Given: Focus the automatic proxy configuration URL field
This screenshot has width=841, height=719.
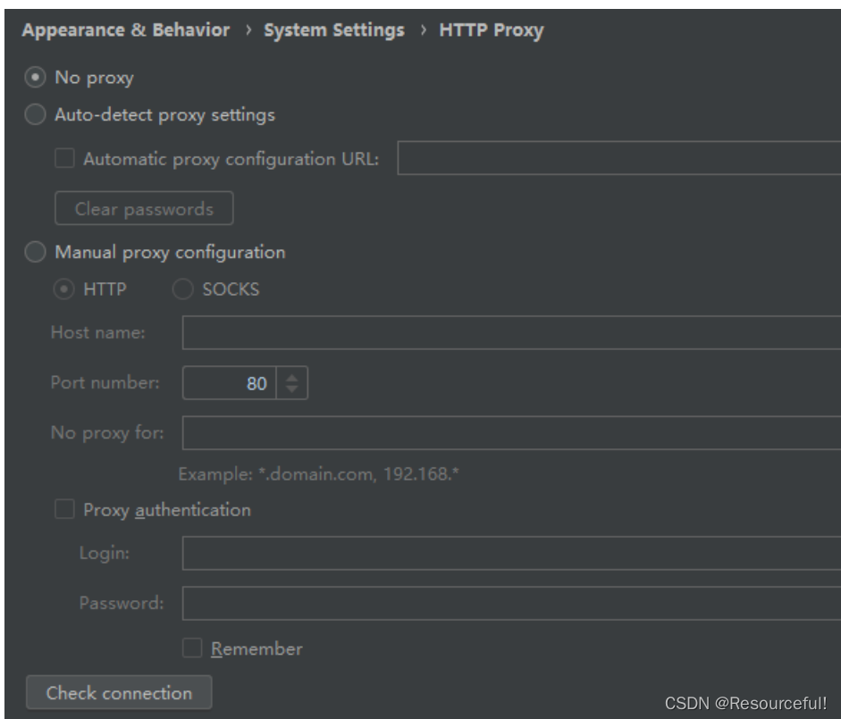Looking at the screenshot, I should [x=619, y=158].
